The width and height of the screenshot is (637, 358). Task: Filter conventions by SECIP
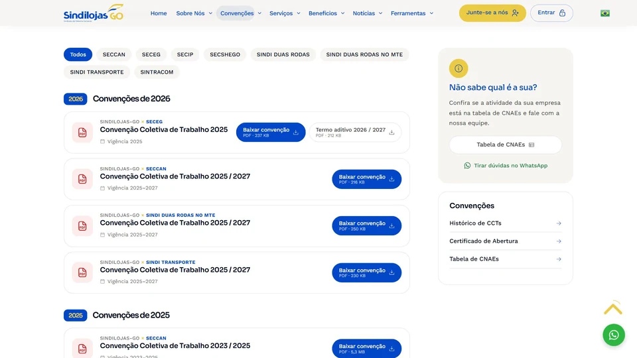185,54
